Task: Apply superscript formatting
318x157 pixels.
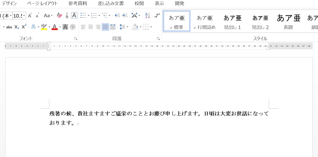Action: pyautogui.click(x=24, y=27)
